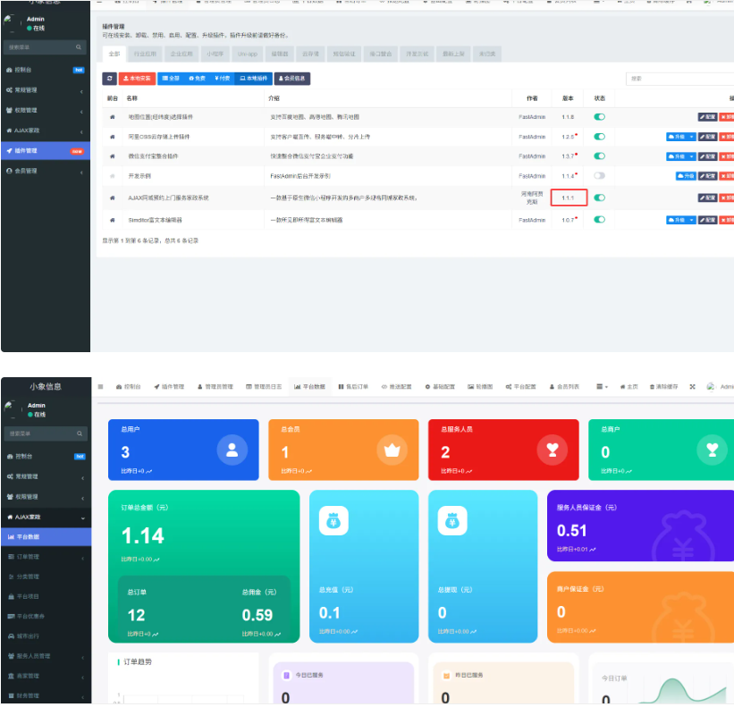The image size is (734, 707).
Task: Click the 清除缓存 clear cache icon in the navbar
Action: (x=652, y=386)
